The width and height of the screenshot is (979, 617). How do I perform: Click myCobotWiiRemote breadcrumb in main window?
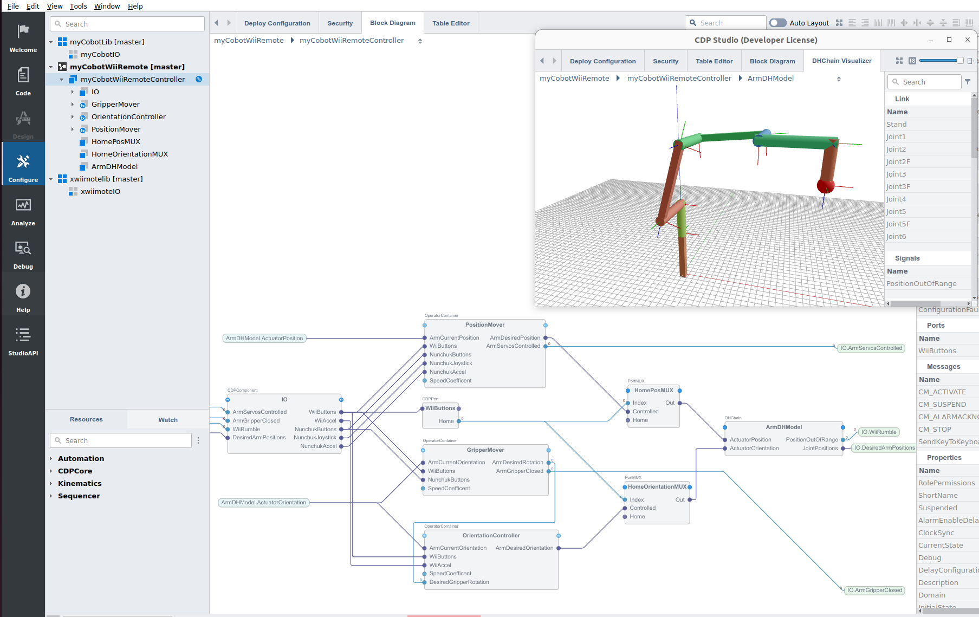point(249,40)
